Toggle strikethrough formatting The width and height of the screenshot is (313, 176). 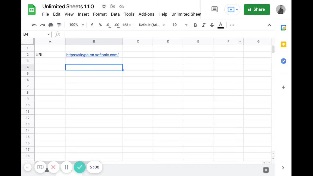pos(212,25)
